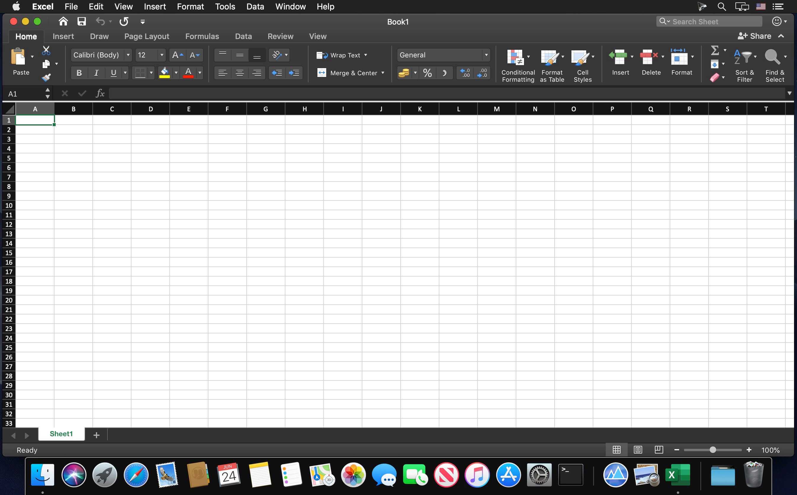Click the Formulas ribbon tab
Viewport: 797px width, 495px height.
coord(202,36)
